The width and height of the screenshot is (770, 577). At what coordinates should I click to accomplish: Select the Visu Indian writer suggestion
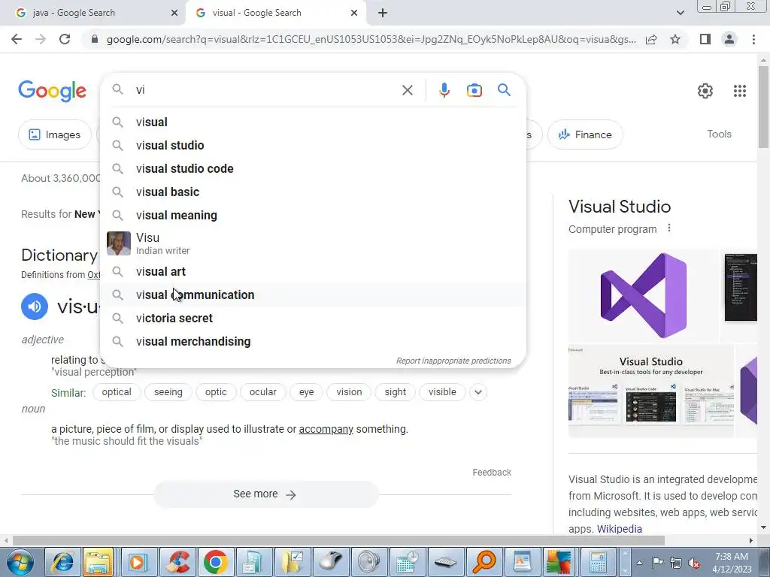point(313,243)
